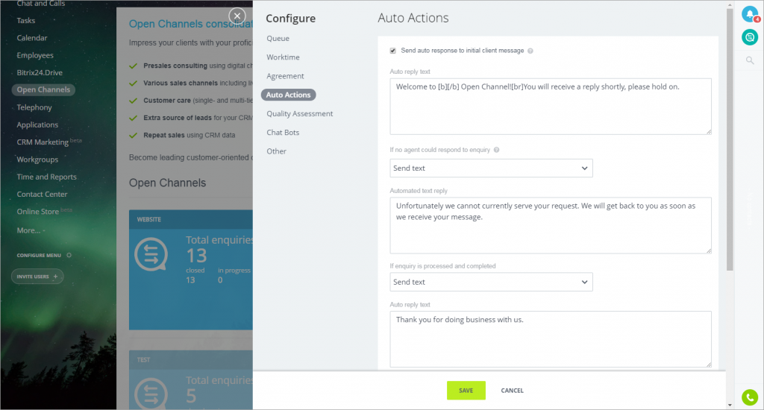This screenshot has width=764, height=410.
Task: Select Open Channels in left sidebar
Action: [x=43, y=89]
